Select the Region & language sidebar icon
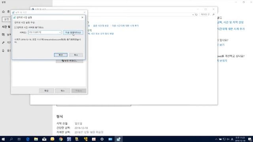The image size is (253, 142). [3, 43]
